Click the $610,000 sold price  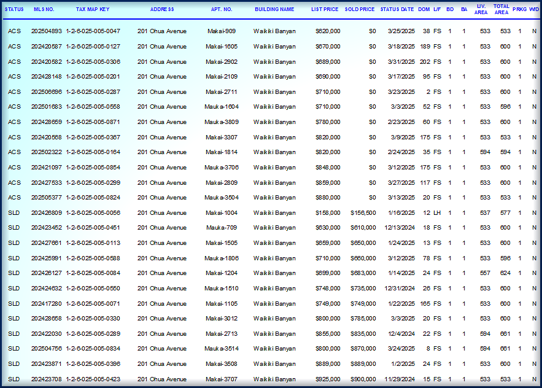pyautogui.click(x=363, y=228)
